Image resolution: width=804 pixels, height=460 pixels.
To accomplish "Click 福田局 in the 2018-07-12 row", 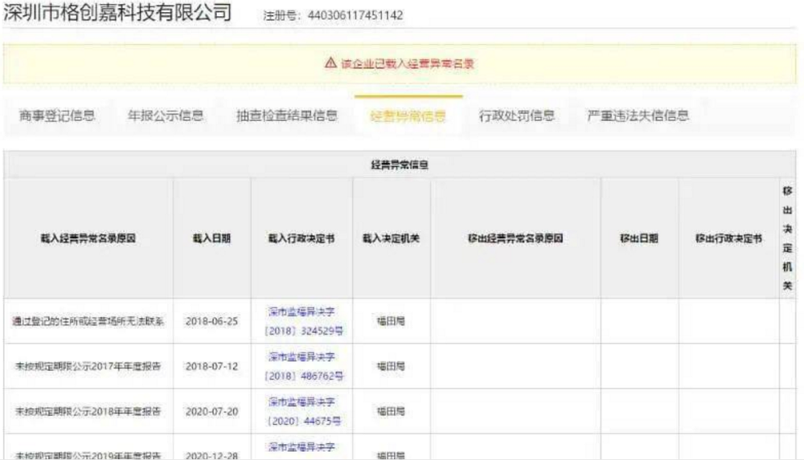I will tap(392, 367).
